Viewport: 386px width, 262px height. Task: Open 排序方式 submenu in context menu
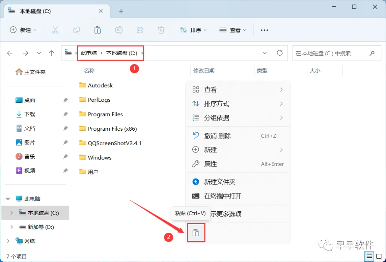point(238,104)
